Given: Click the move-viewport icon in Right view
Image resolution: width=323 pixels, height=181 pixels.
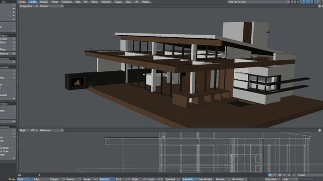Looking at the screenshot, I should tap(319, 130).
